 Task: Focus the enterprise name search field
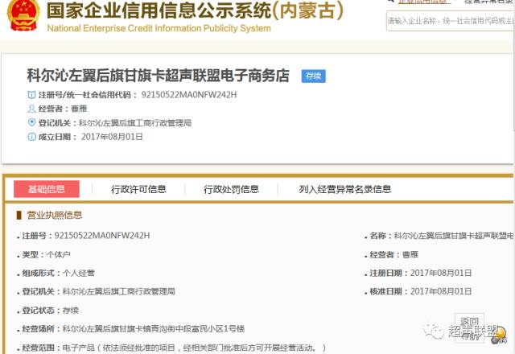point(451,21)
